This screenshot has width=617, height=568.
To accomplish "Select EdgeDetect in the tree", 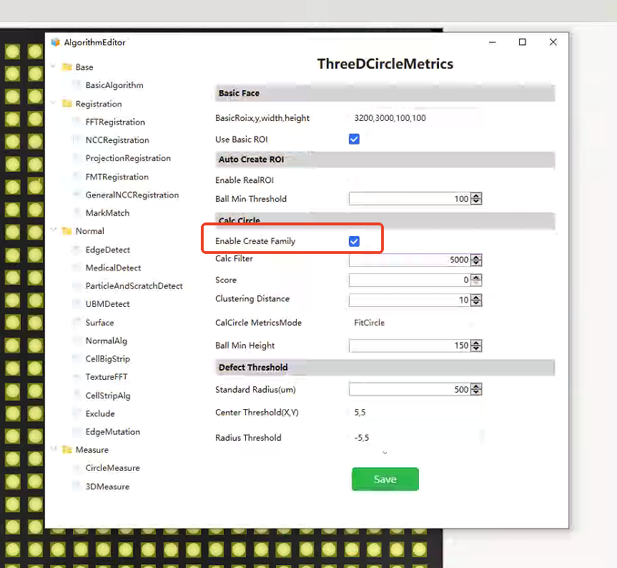I will 108,250.
